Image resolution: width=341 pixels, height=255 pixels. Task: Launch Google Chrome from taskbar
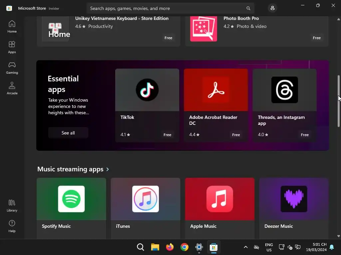184,247
